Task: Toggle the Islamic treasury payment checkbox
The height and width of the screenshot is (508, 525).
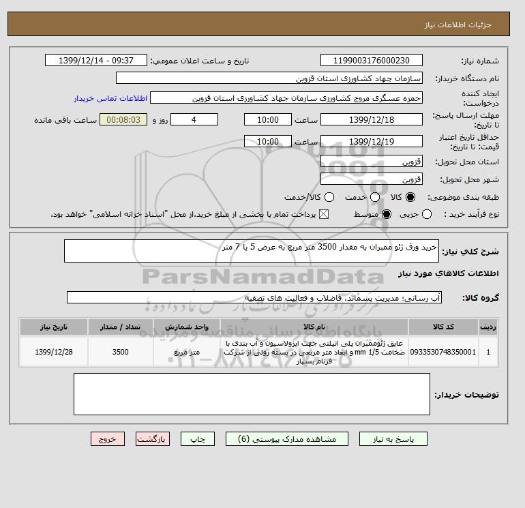Action: click(x=324, y=214)
